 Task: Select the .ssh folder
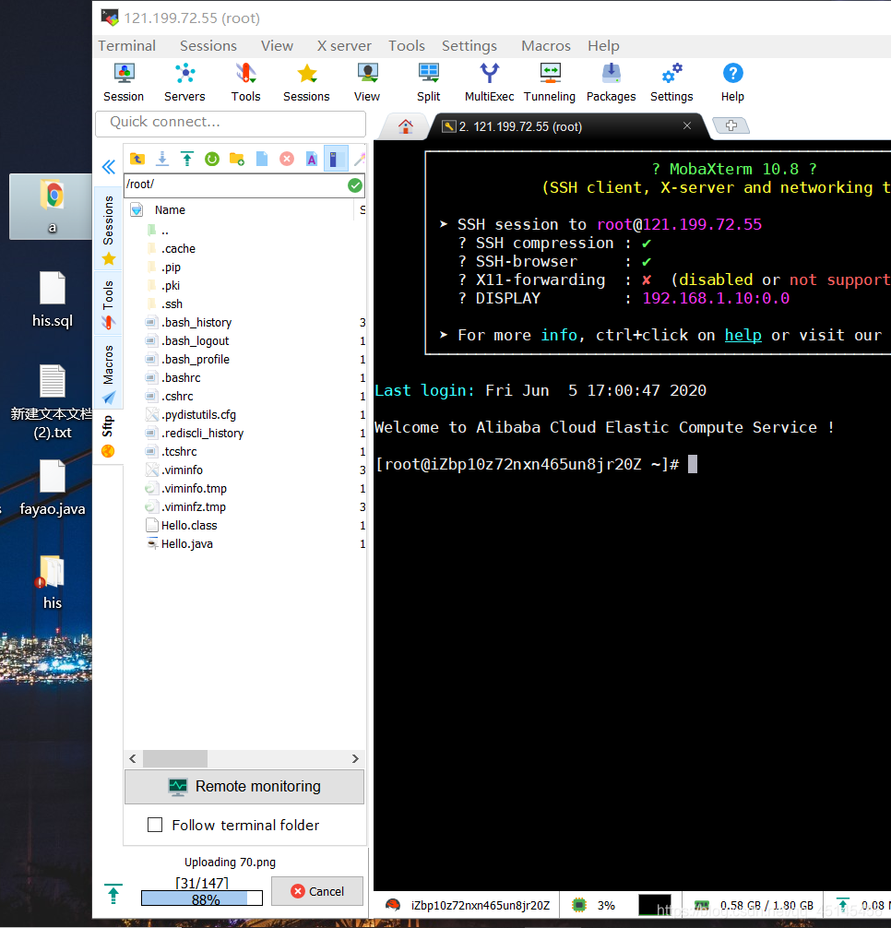coord(172,304)
